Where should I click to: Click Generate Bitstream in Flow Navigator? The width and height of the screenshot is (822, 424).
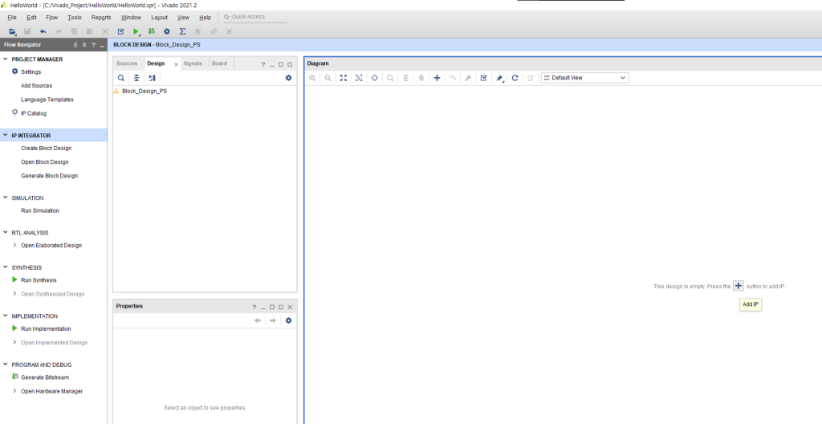45,377
